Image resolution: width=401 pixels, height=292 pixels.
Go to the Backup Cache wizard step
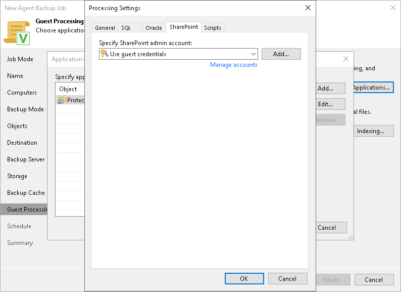[26, 193]
